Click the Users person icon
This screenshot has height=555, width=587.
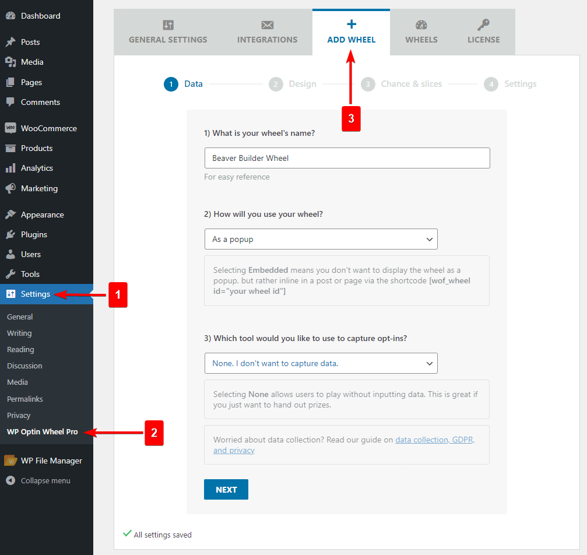(x=10, y=254)
